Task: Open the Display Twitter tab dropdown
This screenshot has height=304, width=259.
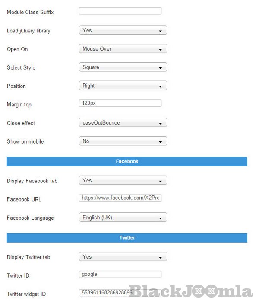Action: (x=123, y=256)
